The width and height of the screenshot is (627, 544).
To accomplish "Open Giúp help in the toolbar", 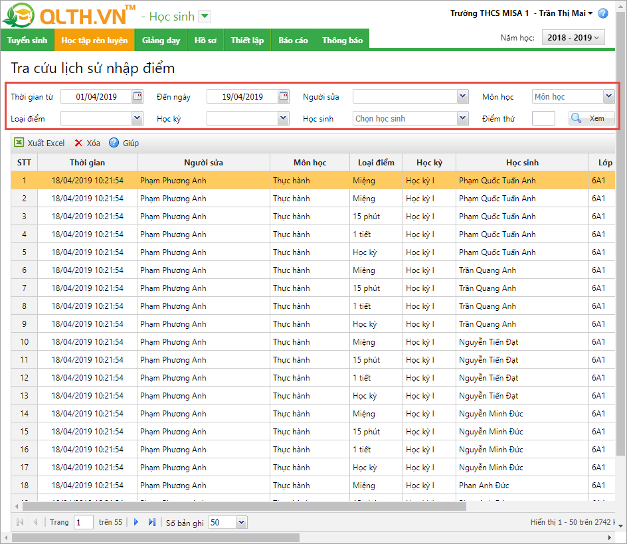I will [x=114, y=143].
